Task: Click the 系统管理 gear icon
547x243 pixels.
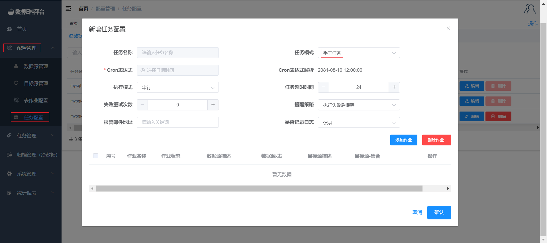Action: (9, 174)
